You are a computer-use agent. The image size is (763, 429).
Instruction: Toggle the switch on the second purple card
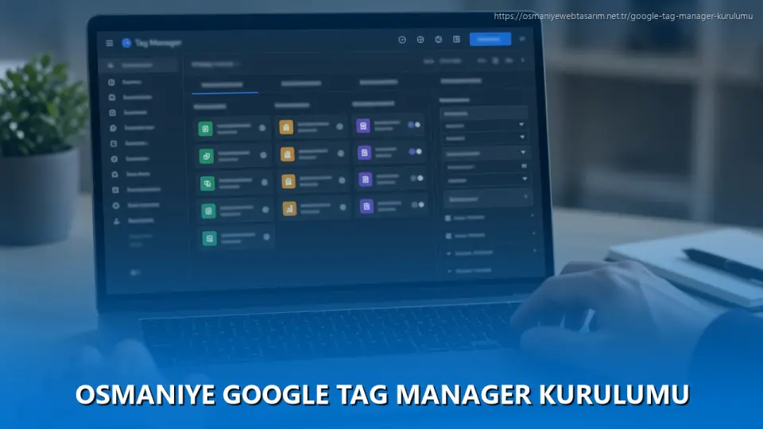click(x=416, y=152)
